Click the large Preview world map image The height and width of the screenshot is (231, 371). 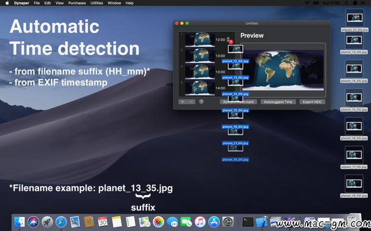tap(283, 70)
